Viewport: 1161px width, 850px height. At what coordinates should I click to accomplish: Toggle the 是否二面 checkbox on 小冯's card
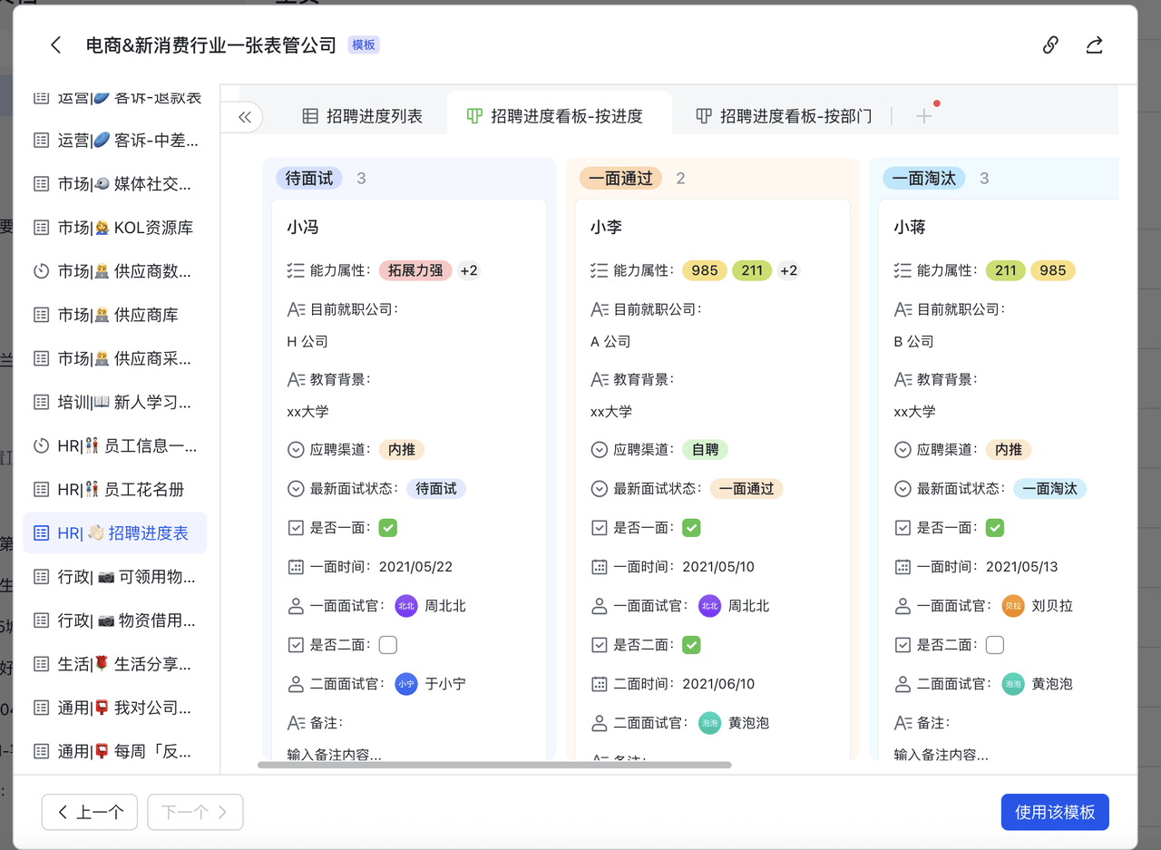(388, 645)
